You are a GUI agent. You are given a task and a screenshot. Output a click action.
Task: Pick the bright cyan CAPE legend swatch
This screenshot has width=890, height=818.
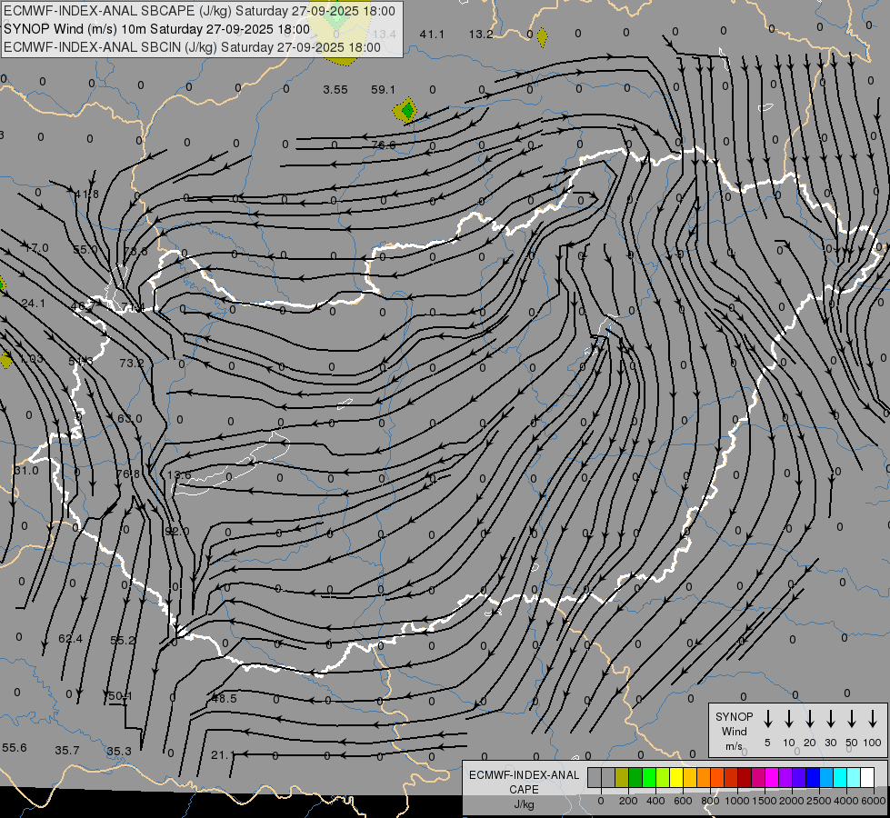tap(839, 777)
